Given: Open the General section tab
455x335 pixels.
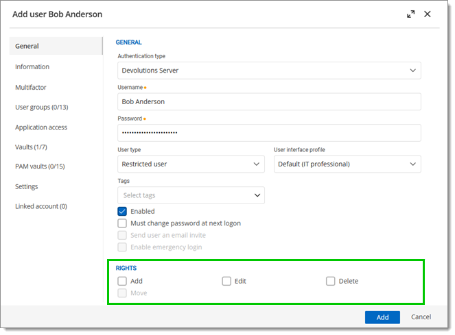Looking at the screenshot, I should pyautogui.click(x=56, y=46).
